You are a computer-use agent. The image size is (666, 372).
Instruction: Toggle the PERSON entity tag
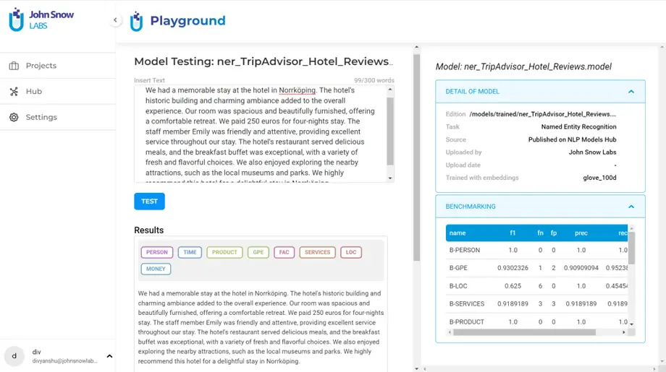[157, 252]
